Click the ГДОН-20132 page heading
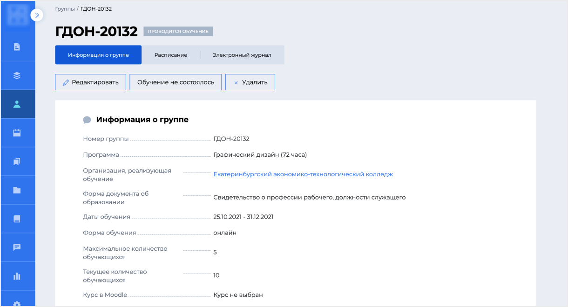 [96, 31]
